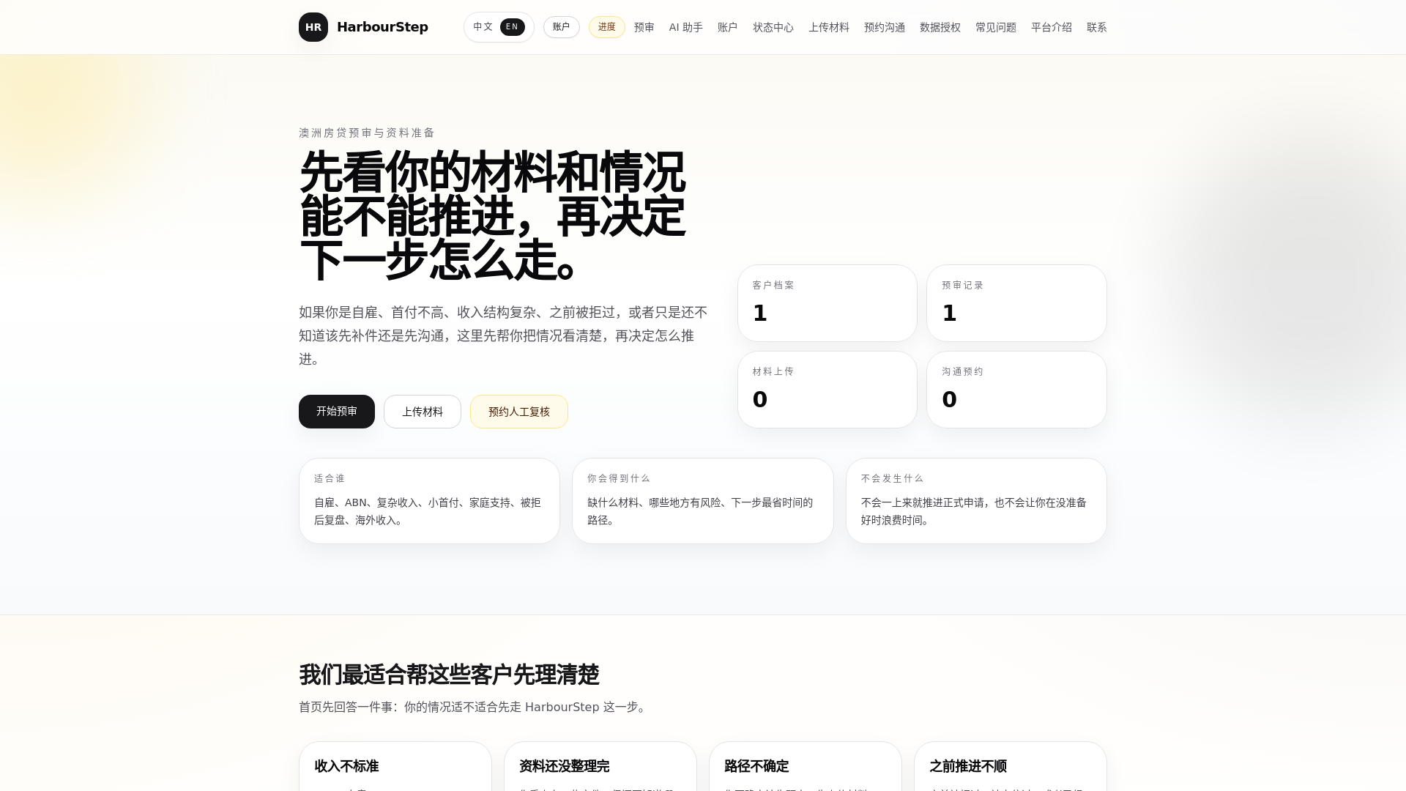Switch language to 中文
This screenshot has width=1406, height=791.
point(483,27)
